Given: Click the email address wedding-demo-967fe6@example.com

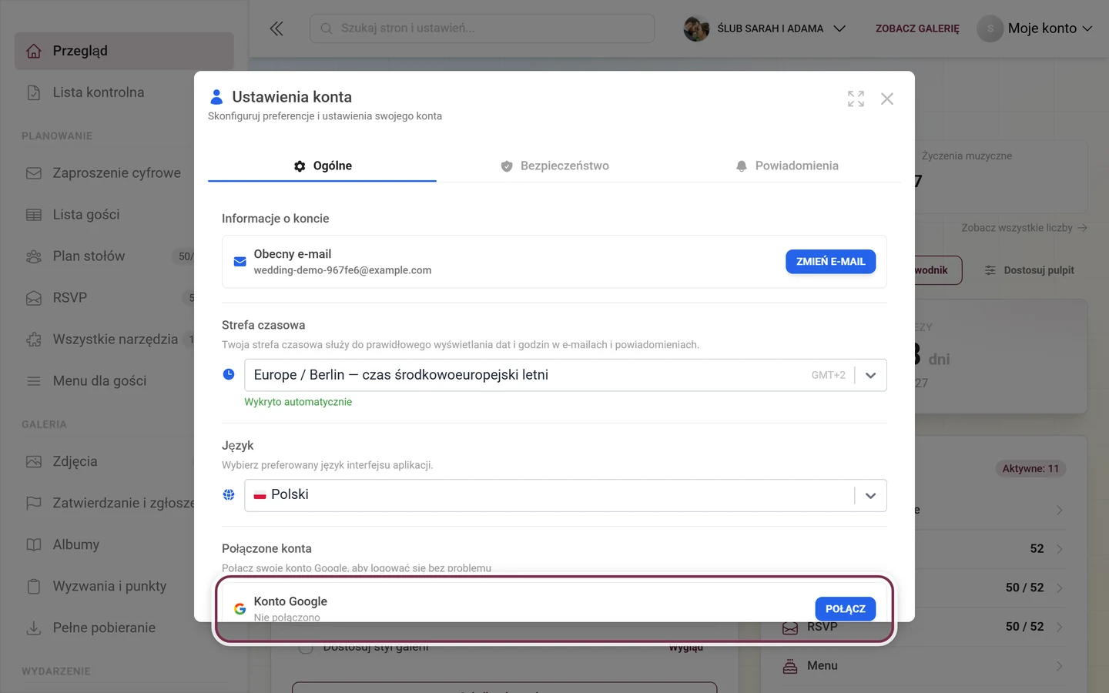Looking at the screenshot, I should point(343,270).
